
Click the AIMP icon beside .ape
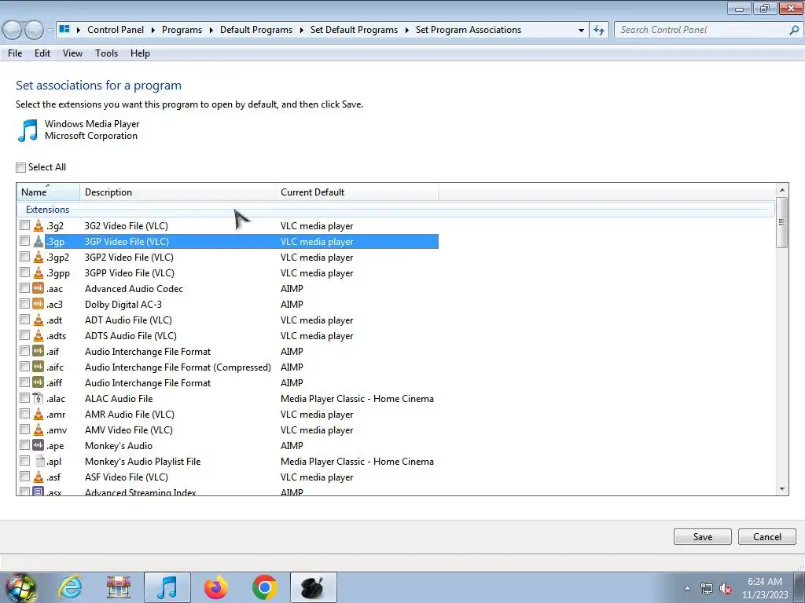point(39,445)
